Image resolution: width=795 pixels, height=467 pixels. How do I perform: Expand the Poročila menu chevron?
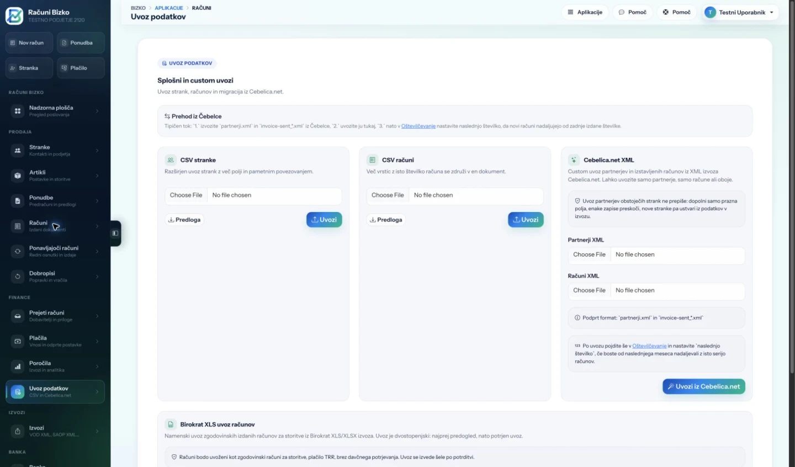(97, 367)
